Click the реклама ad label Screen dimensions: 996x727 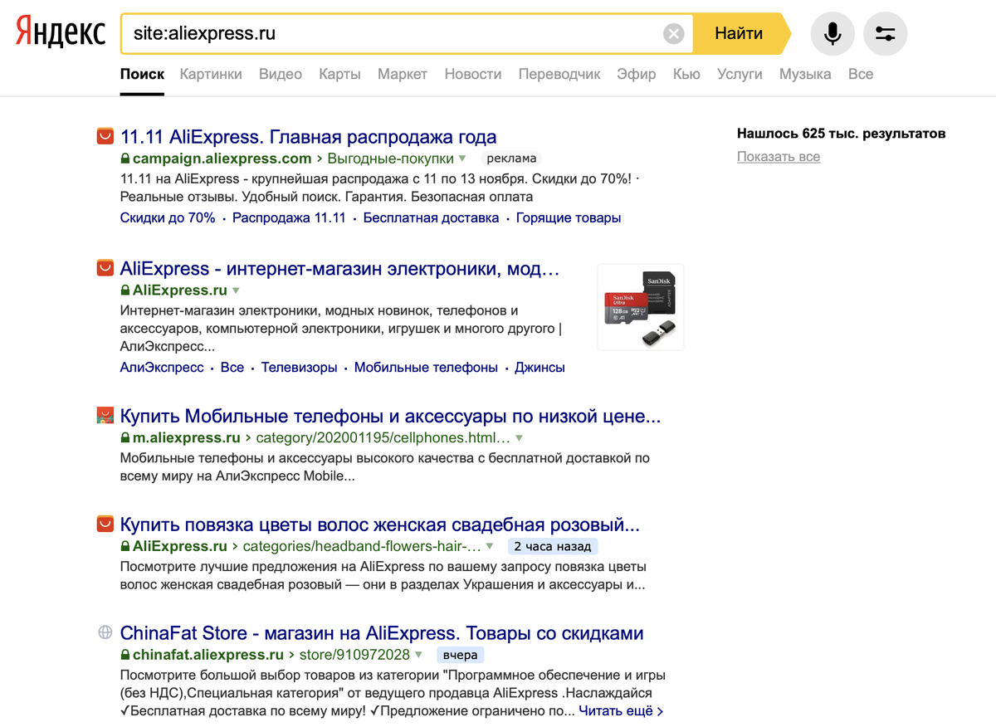(x=510, y=159)
